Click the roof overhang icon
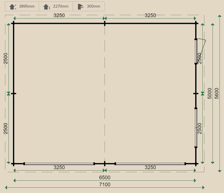The height and width of the screenshot is (193, 224). [80, 6]
